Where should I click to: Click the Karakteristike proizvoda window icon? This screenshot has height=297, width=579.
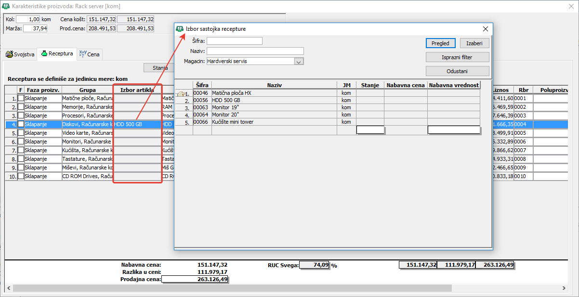6,6
